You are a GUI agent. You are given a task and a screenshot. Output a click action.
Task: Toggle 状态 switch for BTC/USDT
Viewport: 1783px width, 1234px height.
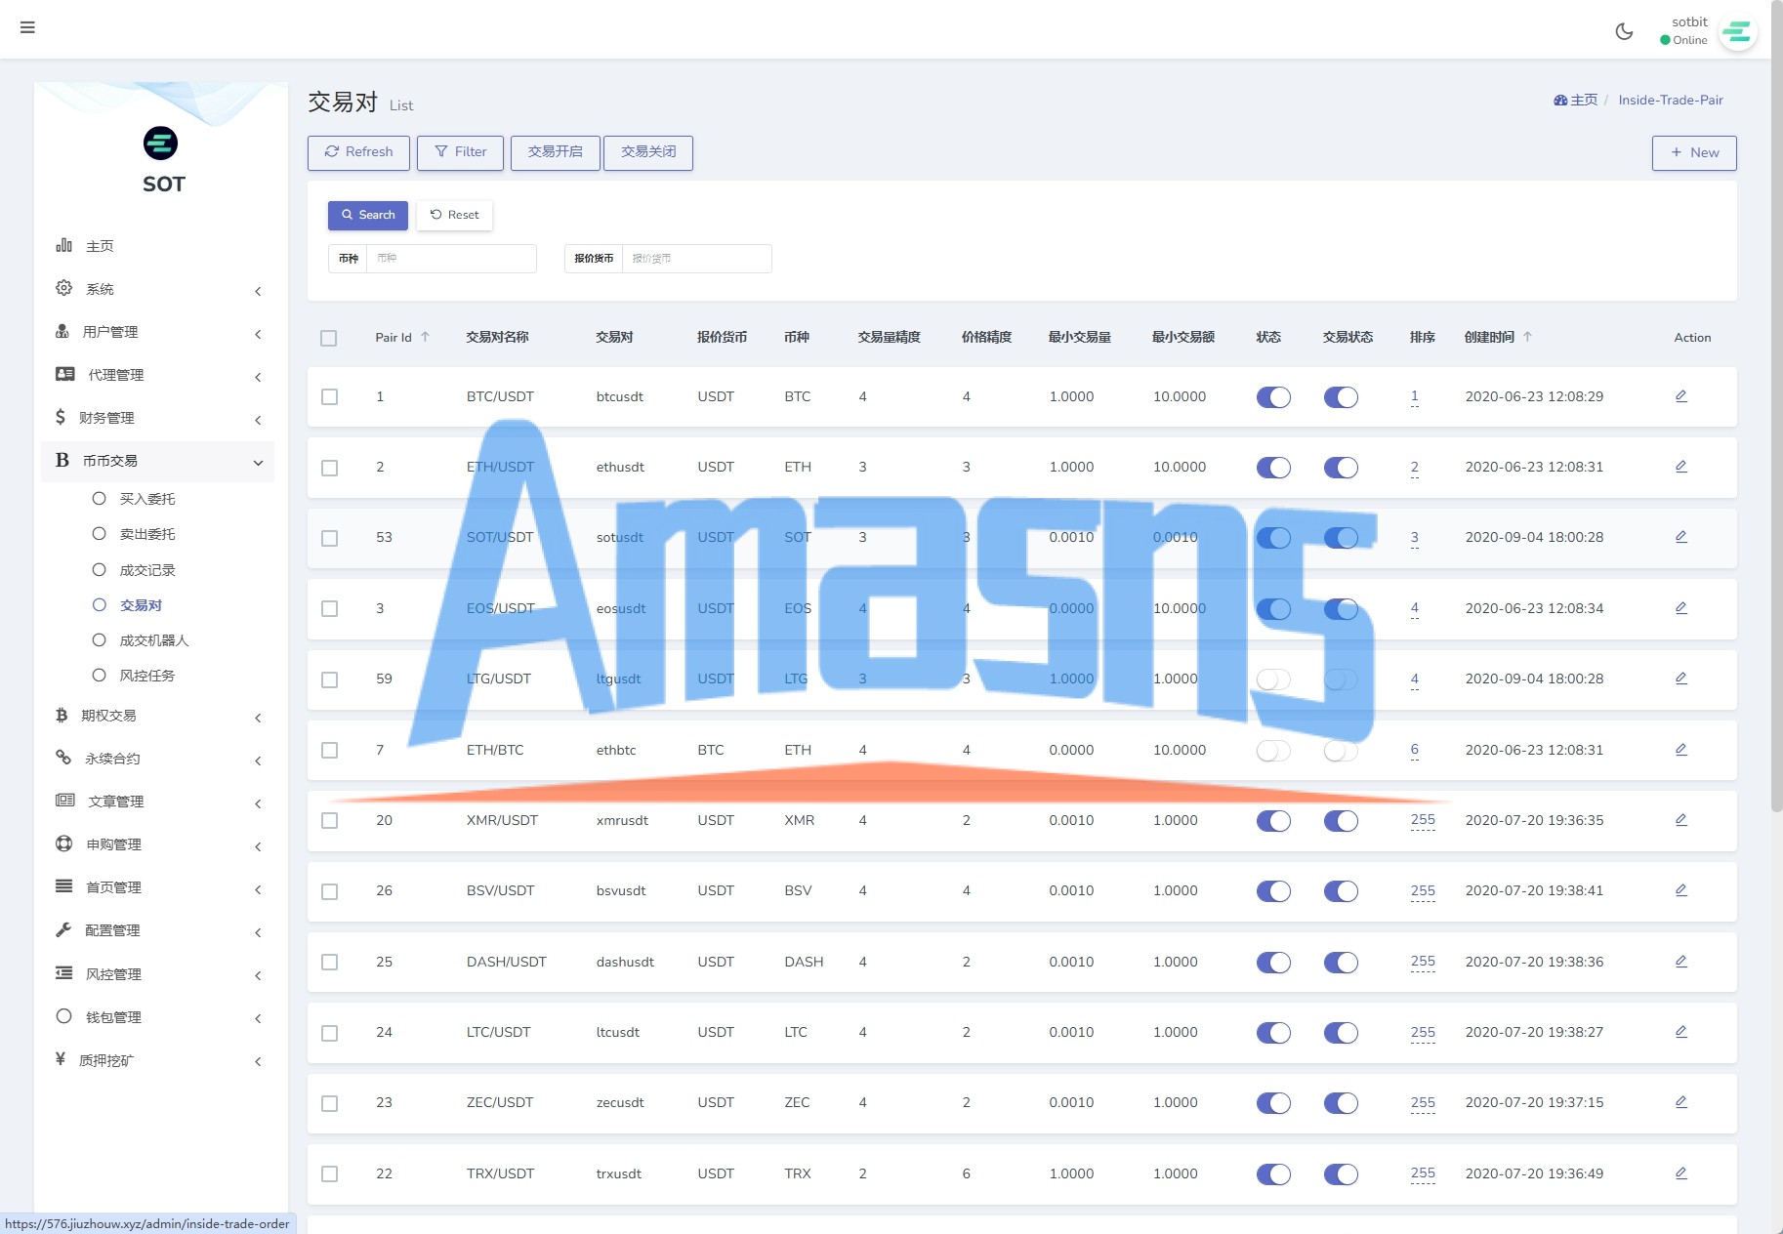pyautogui.click(x=1273, y=397)
